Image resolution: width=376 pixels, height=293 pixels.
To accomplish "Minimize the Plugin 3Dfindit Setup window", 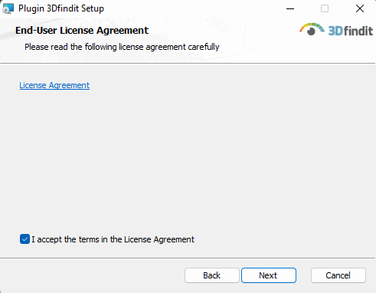I will [x=290, y=8].
